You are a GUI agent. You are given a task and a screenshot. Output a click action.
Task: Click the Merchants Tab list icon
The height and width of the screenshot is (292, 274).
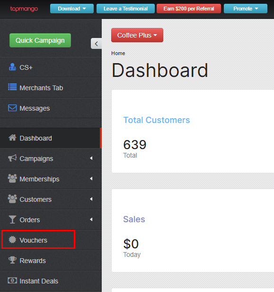tap(12, 87)
